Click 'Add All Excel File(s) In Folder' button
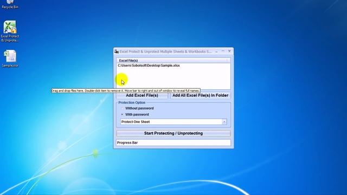Image resolution: width=347 pixels, height=195 pixels. pos(200,95)
